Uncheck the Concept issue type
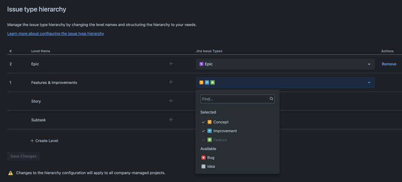 [221, 122]
